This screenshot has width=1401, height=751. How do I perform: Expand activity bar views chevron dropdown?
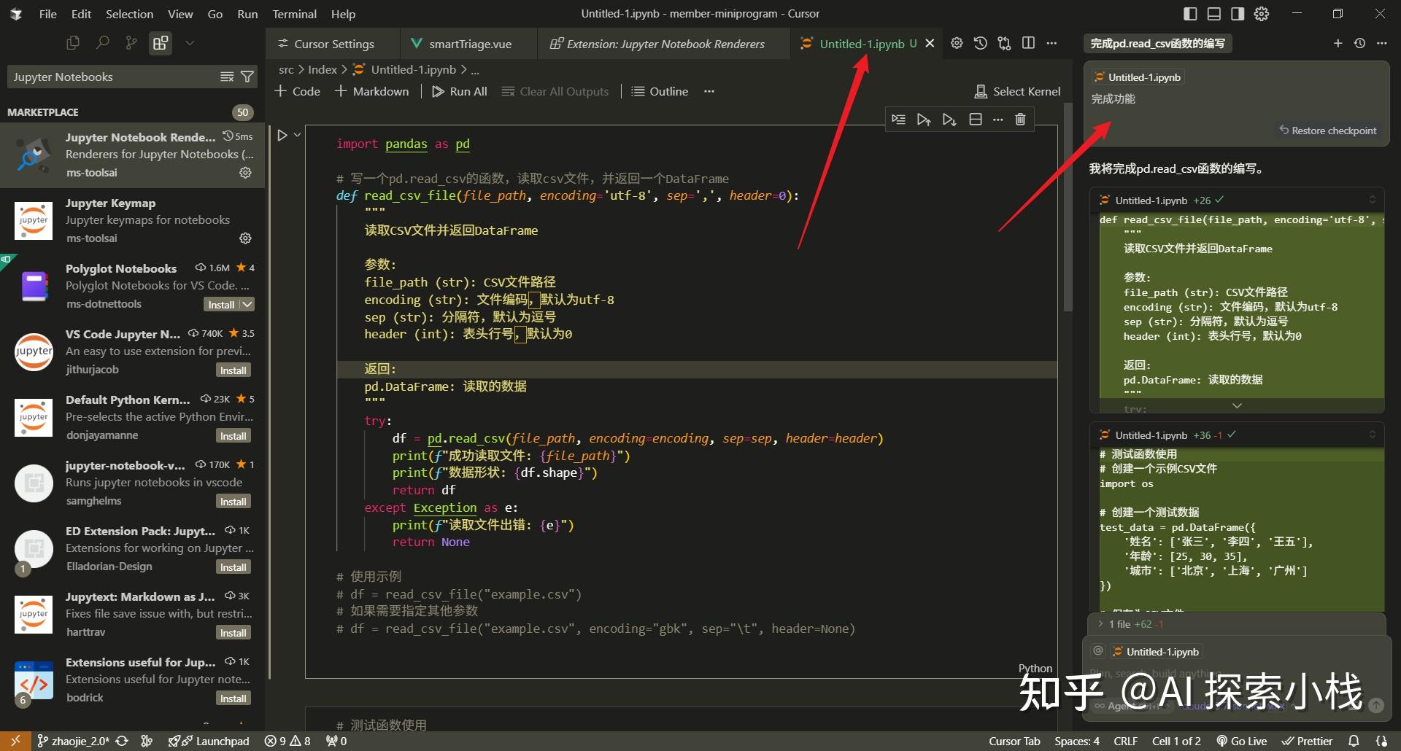(190, 43)
